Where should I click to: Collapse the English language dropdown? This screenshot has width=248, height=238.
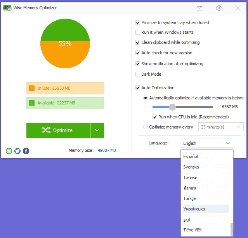pos(207,143)
